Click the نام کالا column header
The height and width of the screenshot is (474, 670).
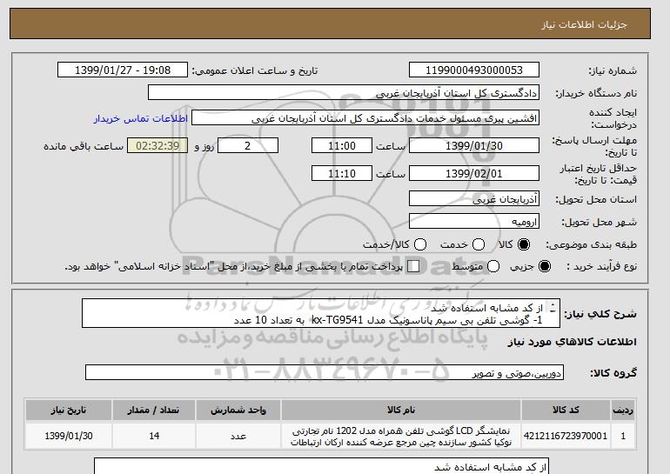pyautogui.click(x=401, y=410)
